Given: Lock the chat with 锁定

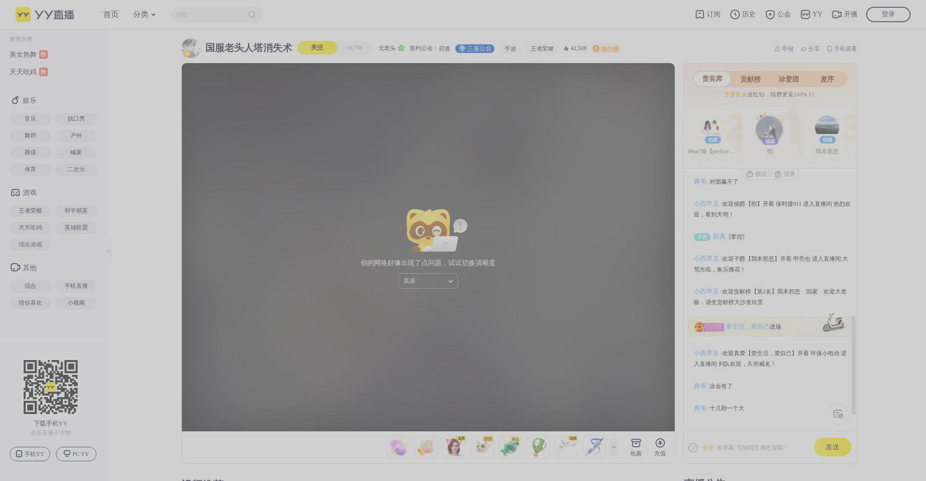Looking at the screenshot, I should pos(757,174).
